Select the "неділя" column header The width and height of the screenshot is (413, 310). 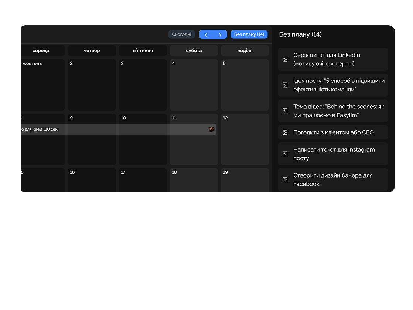pyautogui.click(x=245, y=51)
